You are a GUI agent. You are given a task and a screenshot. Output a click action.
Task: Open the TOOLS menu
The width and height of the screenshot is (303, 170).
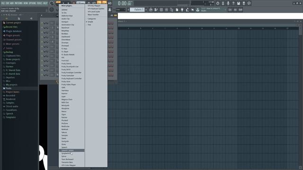39,3
